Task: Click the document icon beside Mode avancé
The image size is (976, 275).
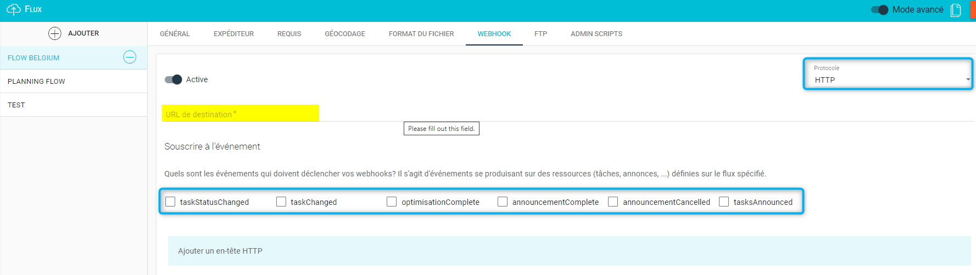Action: click(956, 10)
